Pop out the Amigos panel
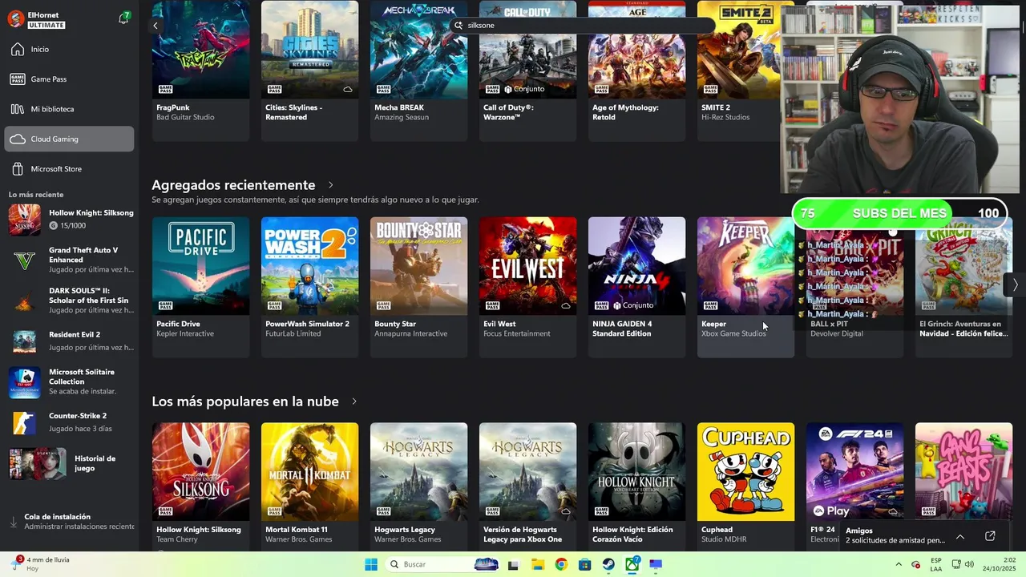Image resolution: width=1026 pixels, height=577 pixels. tap(990, 536)
